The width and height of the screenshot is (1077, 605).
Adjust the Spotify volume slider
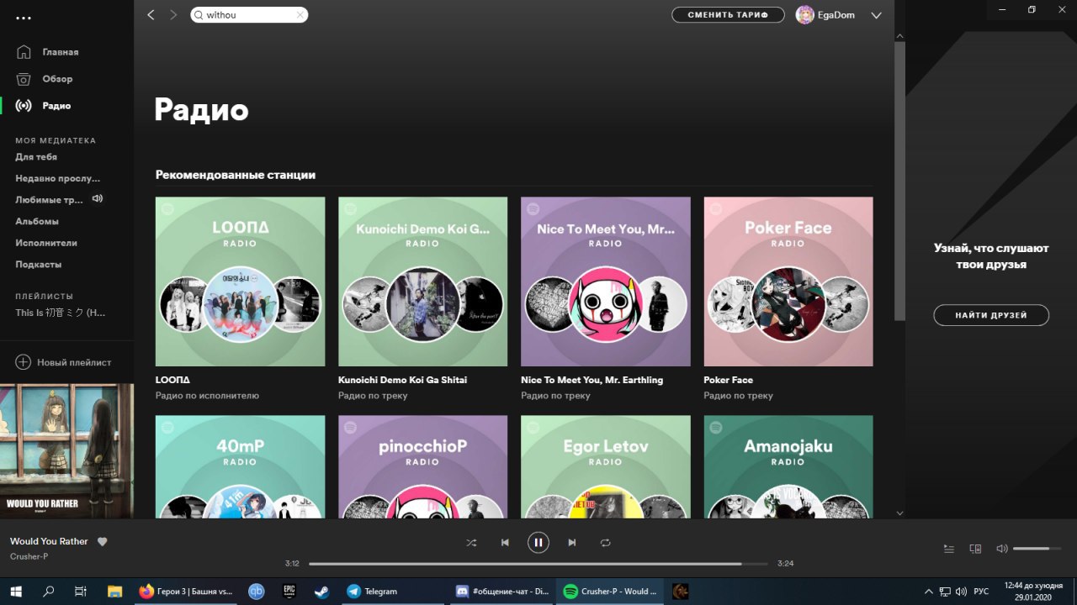[1037, 549]
